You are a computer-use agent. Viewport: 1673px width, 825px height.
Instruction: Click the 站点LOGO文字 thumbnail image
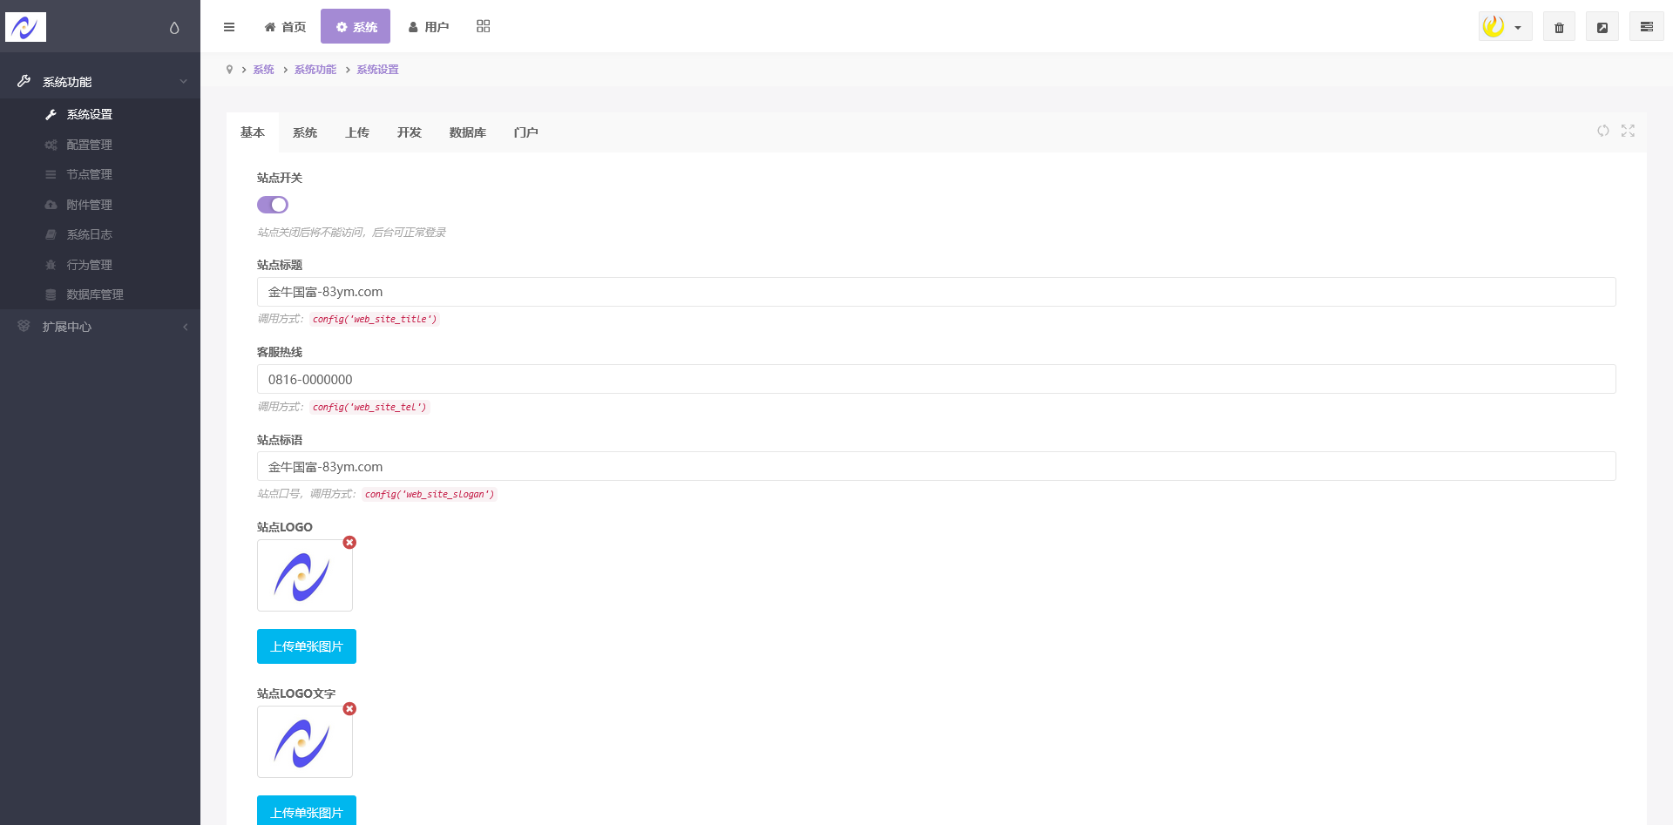point(305,741)
